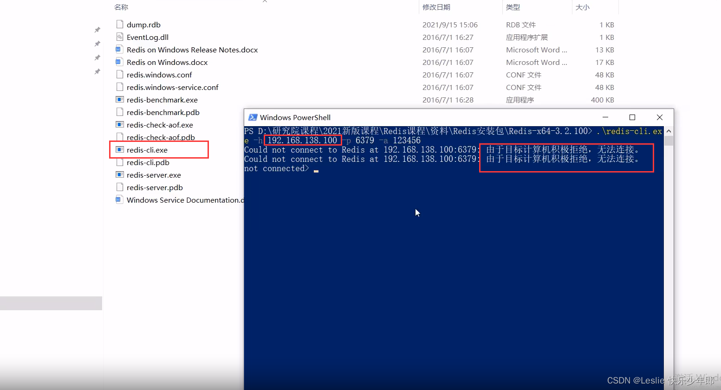721x390 pixels.
Task: Select the file name redis.windows-service.conf
Action: pyautogui.click(x=173, y=87)
